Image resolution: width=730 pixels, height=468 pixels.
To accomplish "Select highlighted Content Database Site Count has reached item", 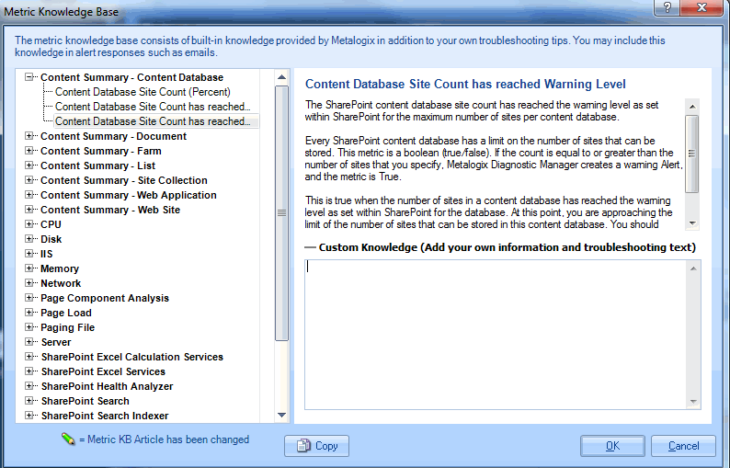I will pyautogui.click(x=156, y=121).
